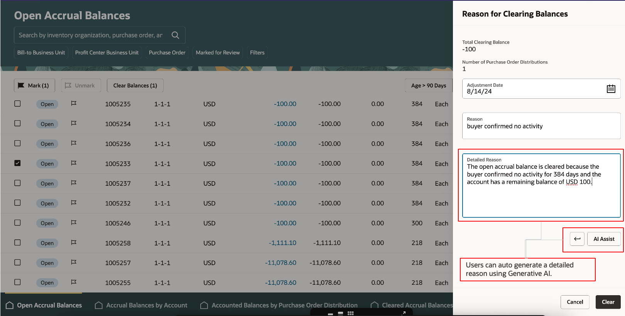The width and height of the screenshot is (625, 316).
Task: Open the Profit Center Business Unit filter
Action: 107,52
